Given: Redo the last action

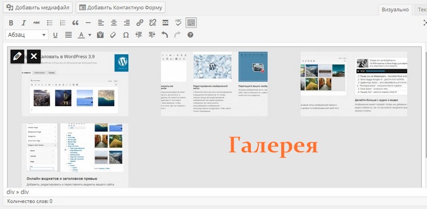Looking at the screenshot, I should click(x=177, y=35).
